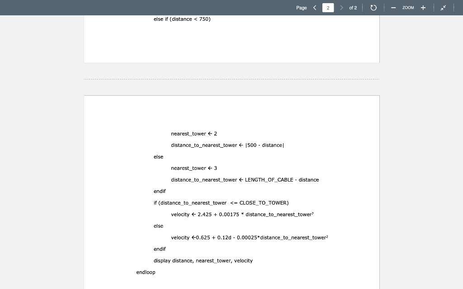463x289 pixels.
Task: Exit fullscreen with the collapse arrows icon
Action: (443, 8)
